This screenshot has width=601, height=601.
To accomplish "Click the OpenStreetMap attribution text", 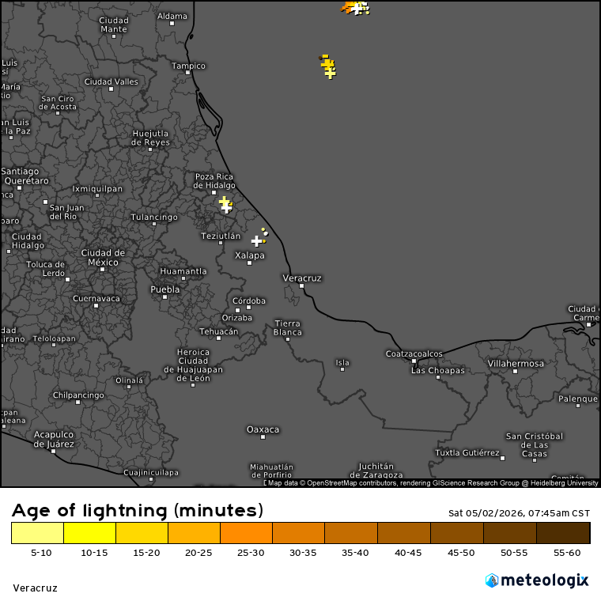I will tap(433, 483).
